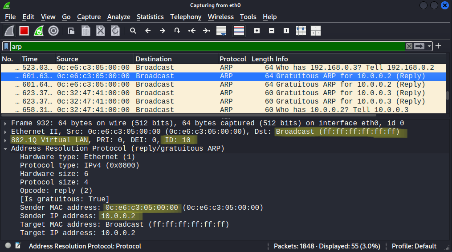The width and height of the screenshot is (452, 252).
Task: Open the Statistics menu
Action: pyautogui.click(x=150, y=17)
